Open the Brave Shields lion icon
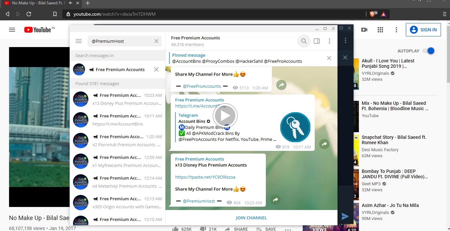450x231 pixels. (x=373, y=14)
